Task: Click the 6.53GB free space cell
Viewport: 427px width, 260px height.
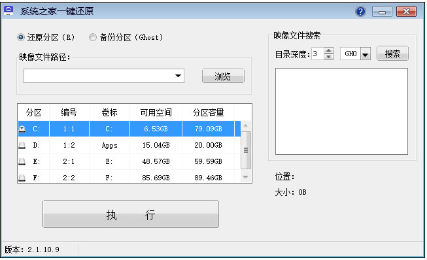Action: click(156, 129)
